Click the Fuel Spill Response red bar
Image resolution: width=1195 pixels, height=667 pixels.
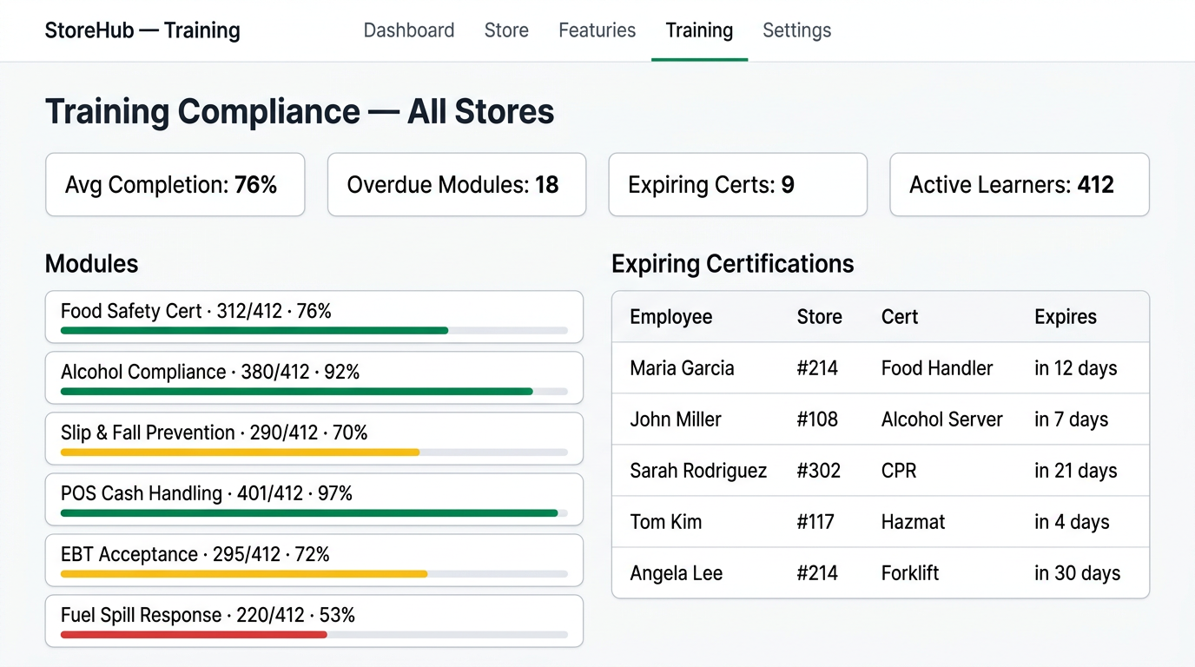194,635
